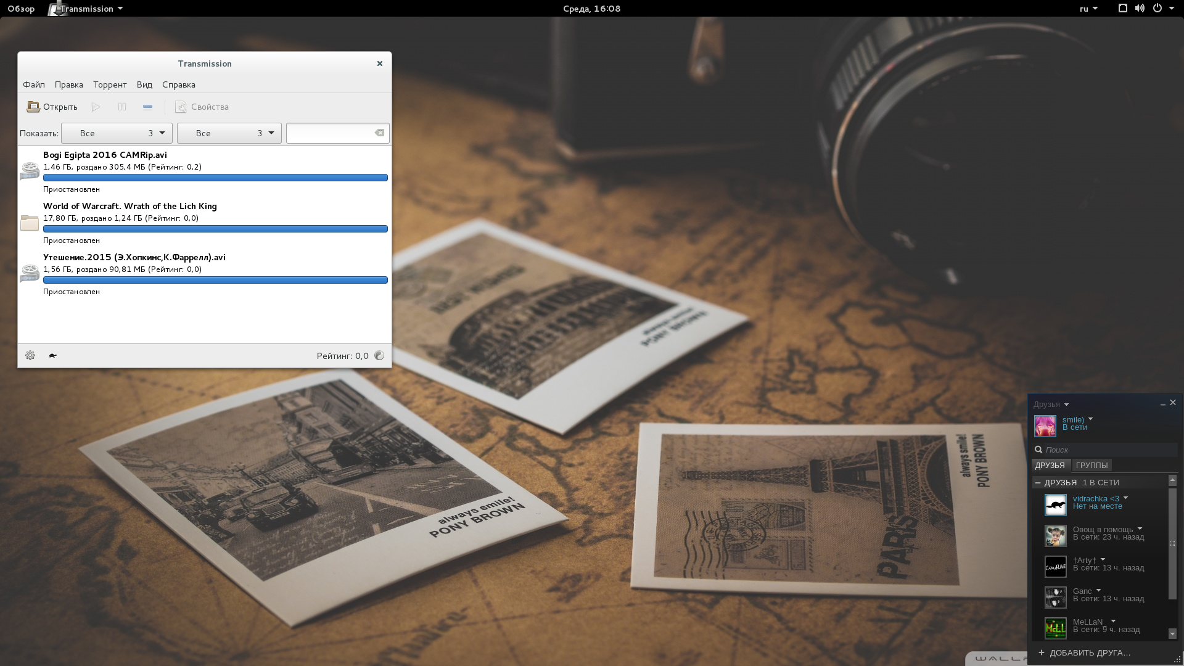Click the Поиск friends search field
Screen dimensions: 1184x666
(1104, 450)
